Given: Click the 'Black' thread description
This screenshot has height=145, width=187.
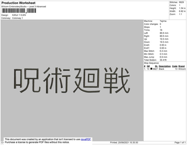Looking at the screenshot, I should (161, 69).
